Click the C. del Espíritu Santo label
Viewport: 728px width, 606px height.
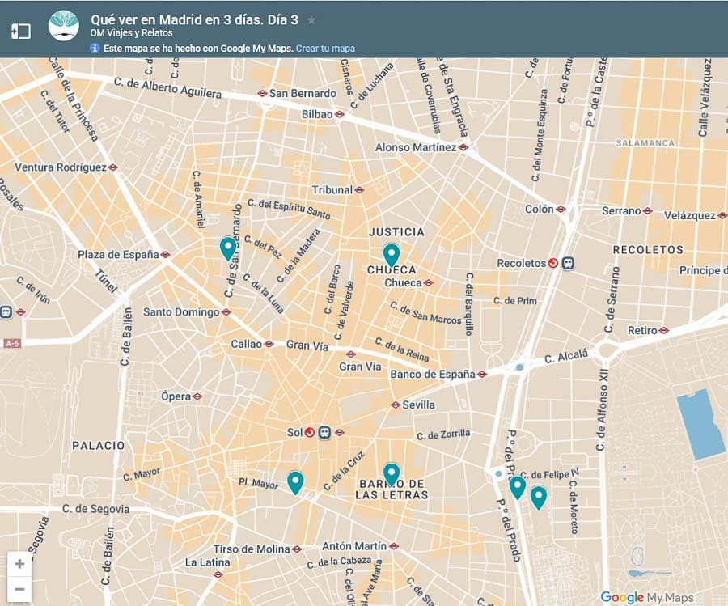pyautogui.click(x=289, y=209)
